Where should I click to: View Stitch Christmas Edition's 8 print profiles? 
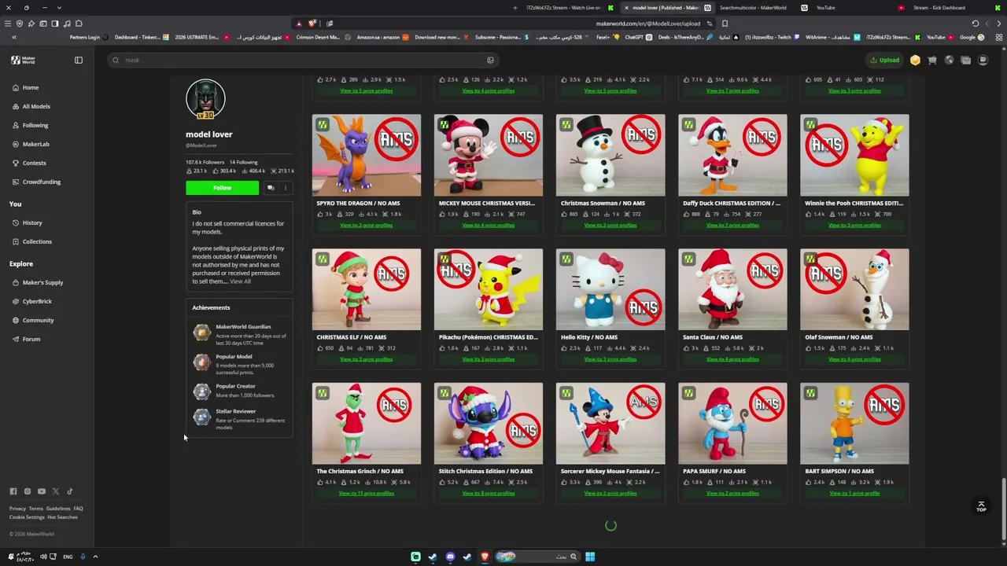tap(488, 494)
